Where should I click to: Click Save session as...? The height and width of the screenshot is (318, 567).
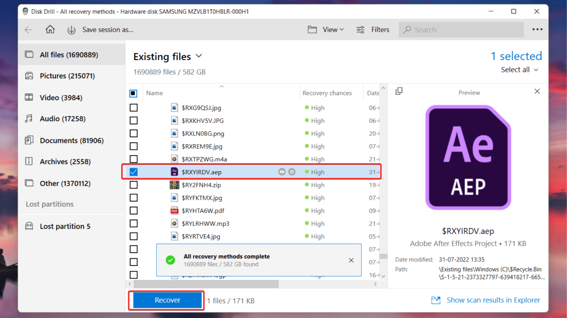pyautogui.click(x=108, y=30)
